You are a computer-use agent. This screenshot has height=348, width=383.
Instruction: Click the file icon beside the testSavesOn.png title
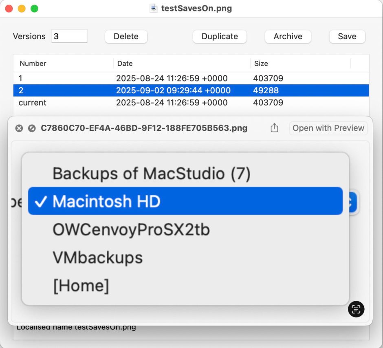pos(153,8)
